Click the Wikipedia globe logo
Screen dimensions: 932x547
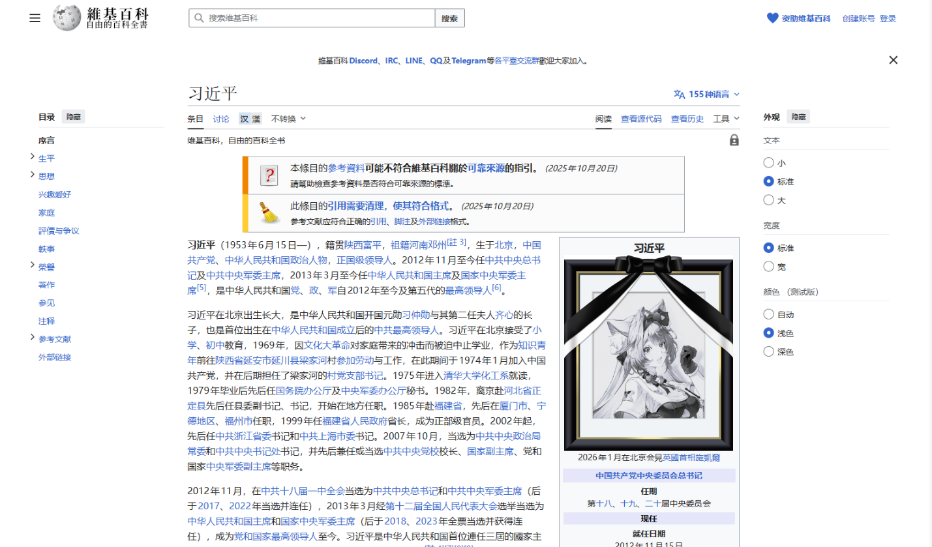(x=67, y=18)
